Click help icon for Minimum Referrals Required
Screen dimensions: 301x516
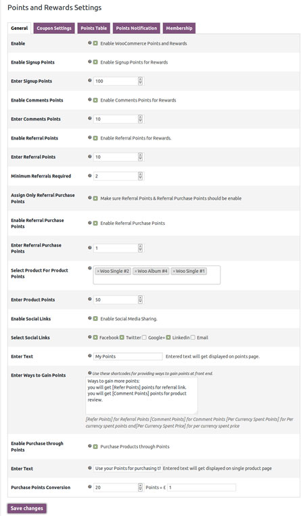coord(90,175)
